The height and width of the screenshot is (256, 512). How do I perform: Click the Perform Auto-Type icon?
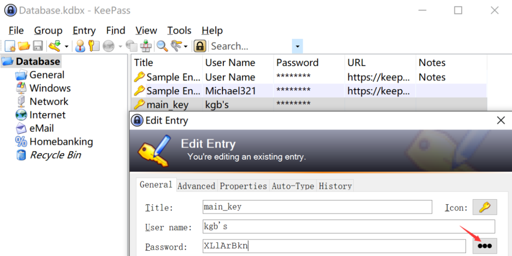(146, 46)
